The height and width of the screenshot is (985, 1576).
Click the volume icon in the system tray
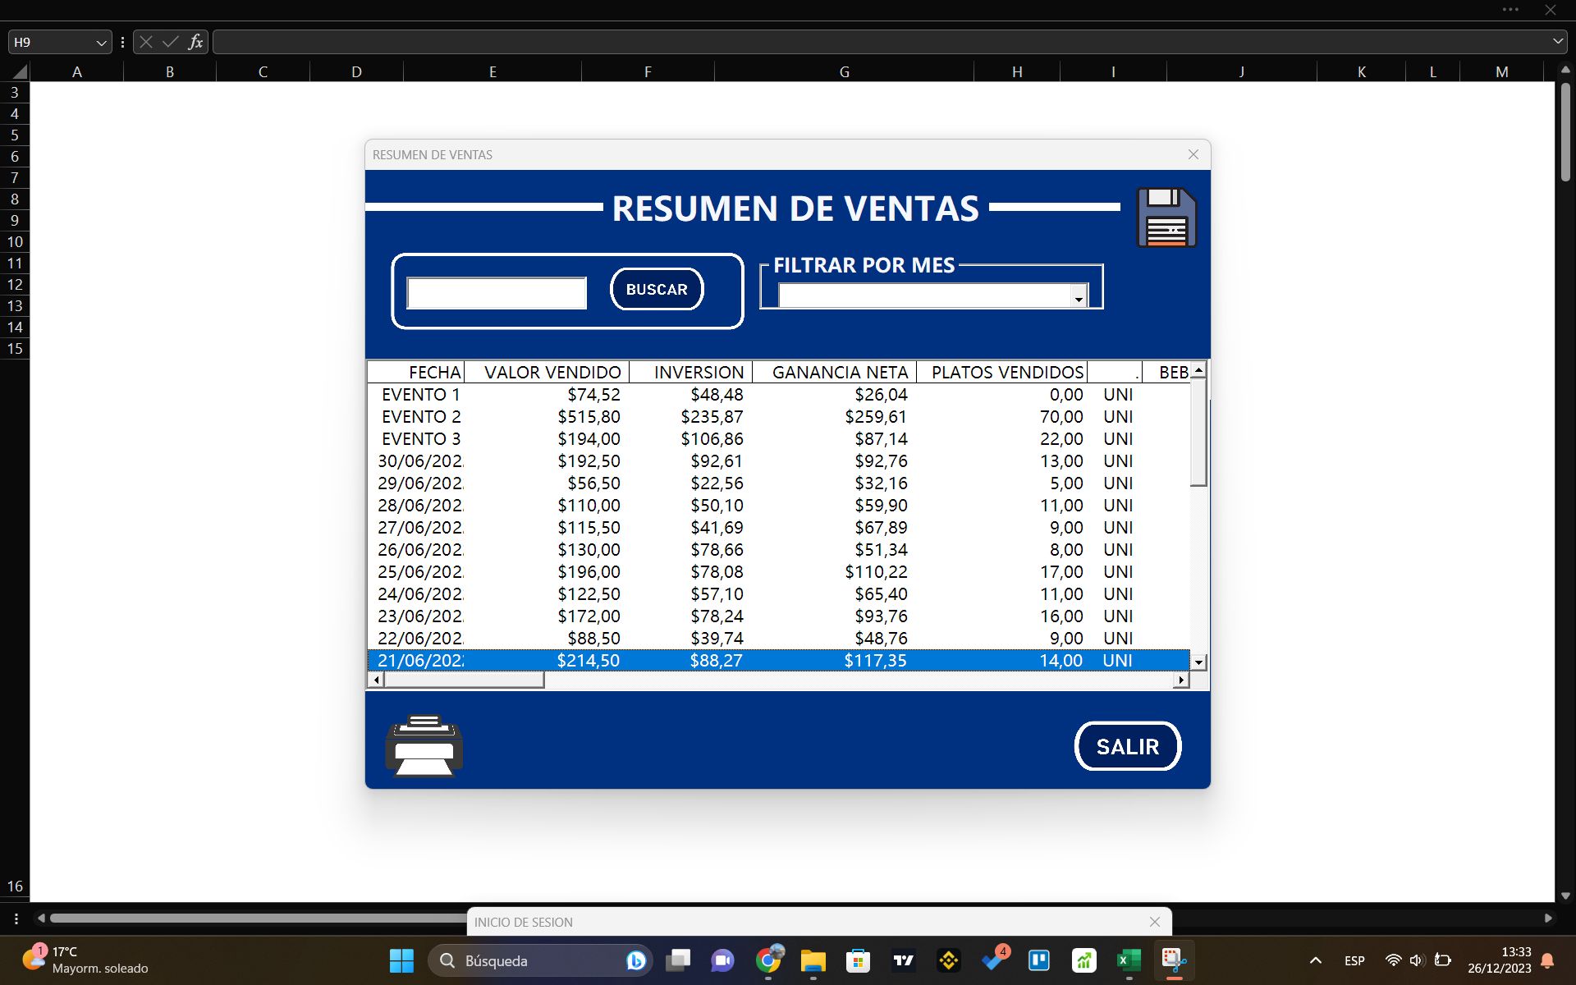pos(1418,960)
